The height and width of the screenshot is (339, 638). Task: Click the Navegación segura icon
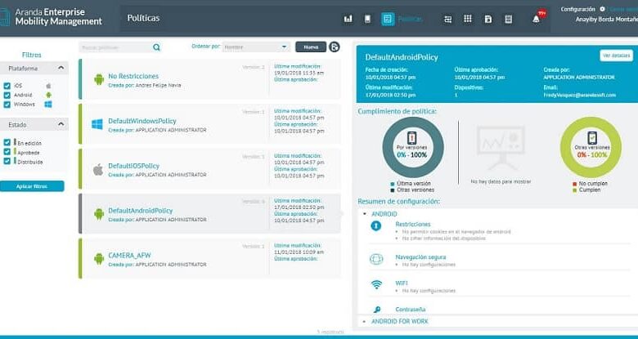[376, 259]
